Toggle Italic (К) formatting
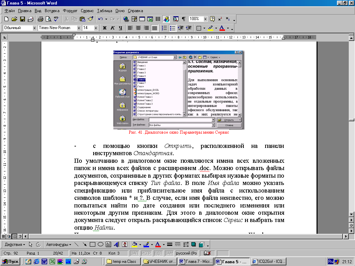The width and height of the screenshot is (355, 266). pyautogui.click(x=113, y=28)
